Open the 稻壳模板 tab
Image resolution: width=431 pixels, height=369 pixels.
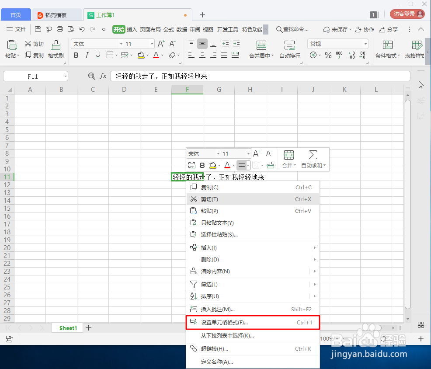click(x=56, y=15)
